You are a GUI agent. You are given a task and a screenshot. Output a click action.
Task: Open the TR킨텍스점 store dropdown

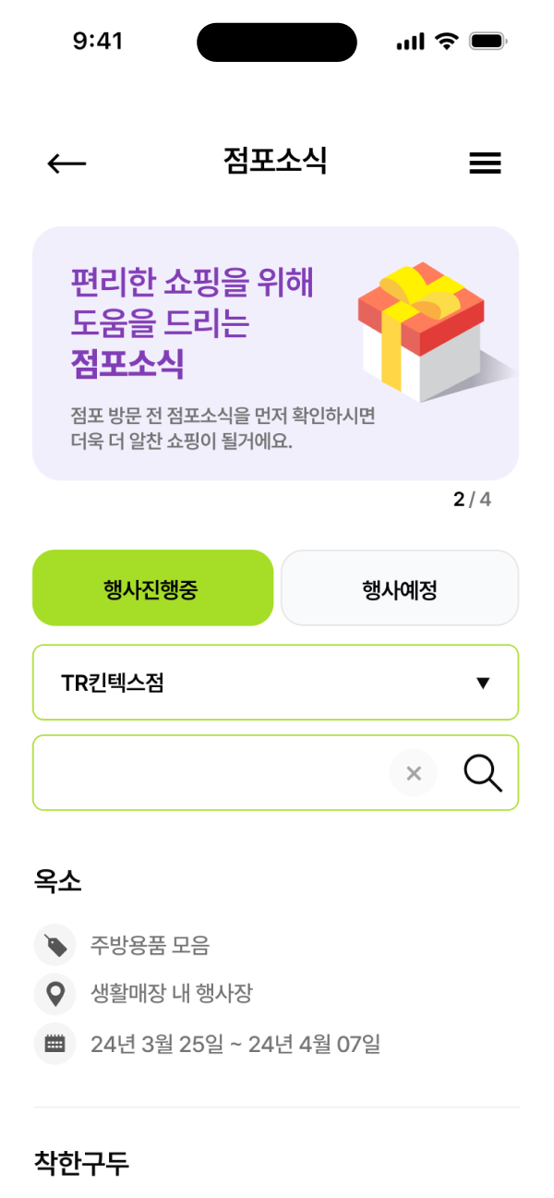[x=274, y=683]
